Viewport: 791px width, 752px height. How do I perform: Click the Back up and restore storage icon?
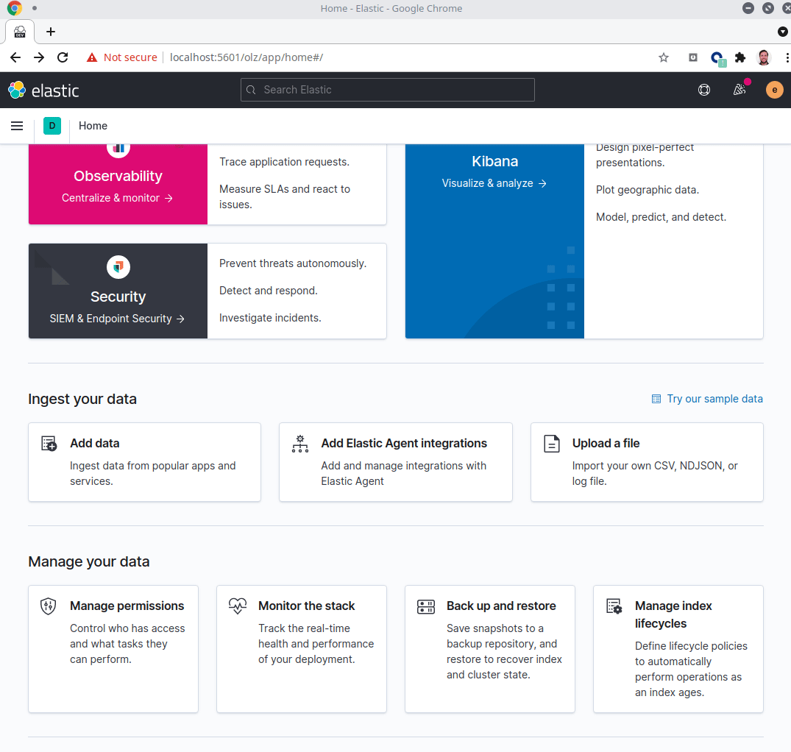click(x=426, y=606)
